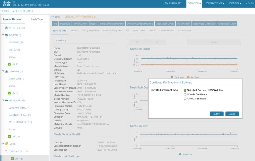Select LDevID Certificate option

tap(185, 95)
